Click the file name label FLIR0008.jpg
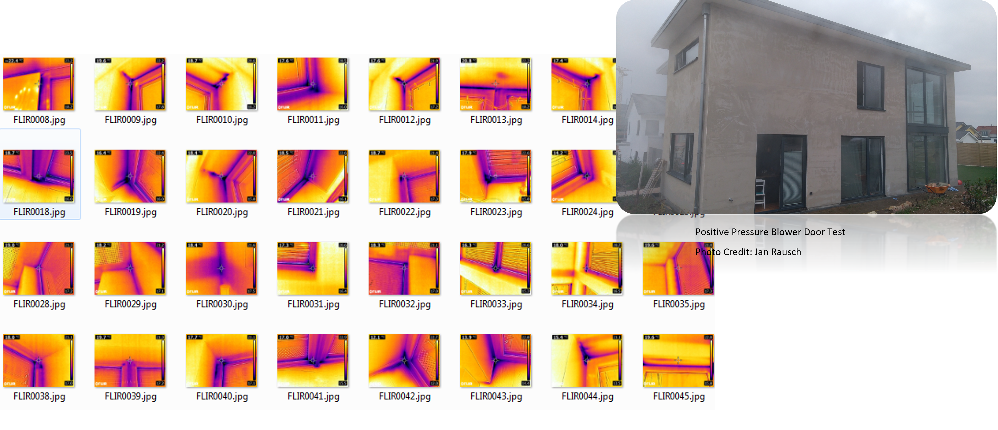998x430 pixels. [x=39, y=120]
